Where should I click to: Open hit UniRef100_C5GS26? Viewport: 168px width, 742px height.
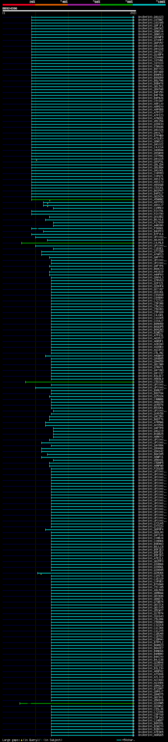151,382
